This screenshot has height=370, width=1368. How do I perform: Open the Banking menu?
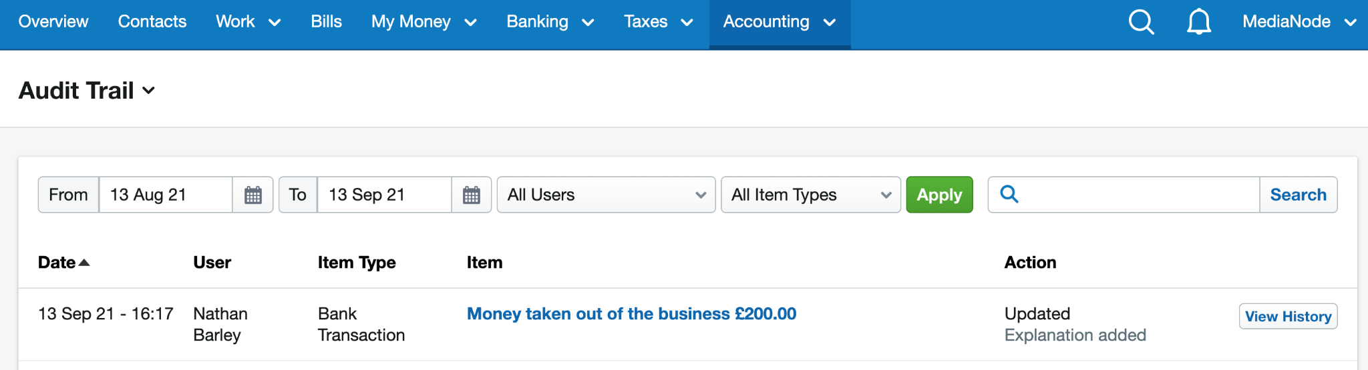550,22
